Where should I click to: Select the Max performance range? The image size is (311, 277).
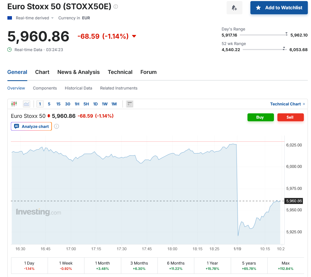pyautogui.click(x=286, y=266)
